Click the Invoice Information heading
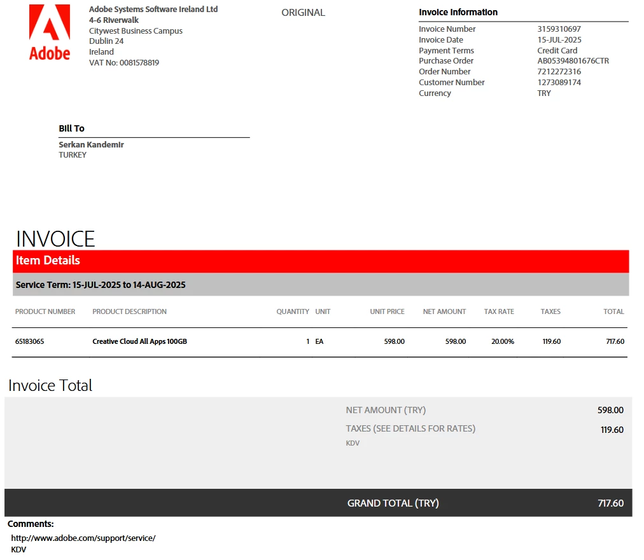Viewport: 644px width, 560px height. point(458,12)
